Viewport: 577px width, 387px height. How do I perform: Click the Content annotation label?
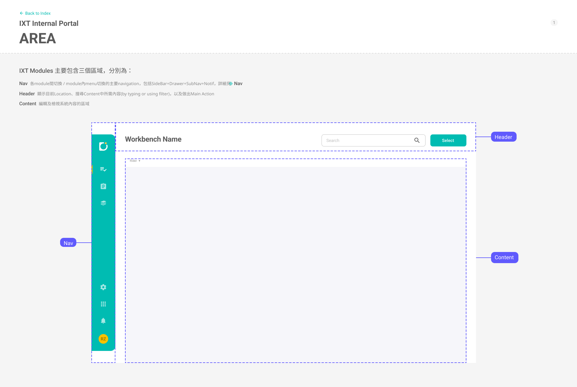click(x=504, y=257)
